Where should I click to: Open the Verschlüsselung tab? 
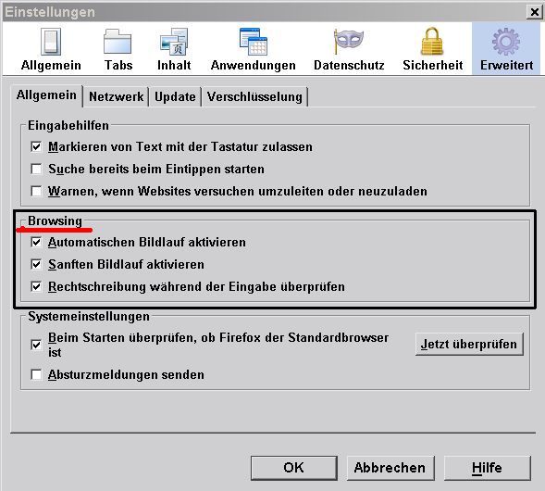tap(254, 96)
